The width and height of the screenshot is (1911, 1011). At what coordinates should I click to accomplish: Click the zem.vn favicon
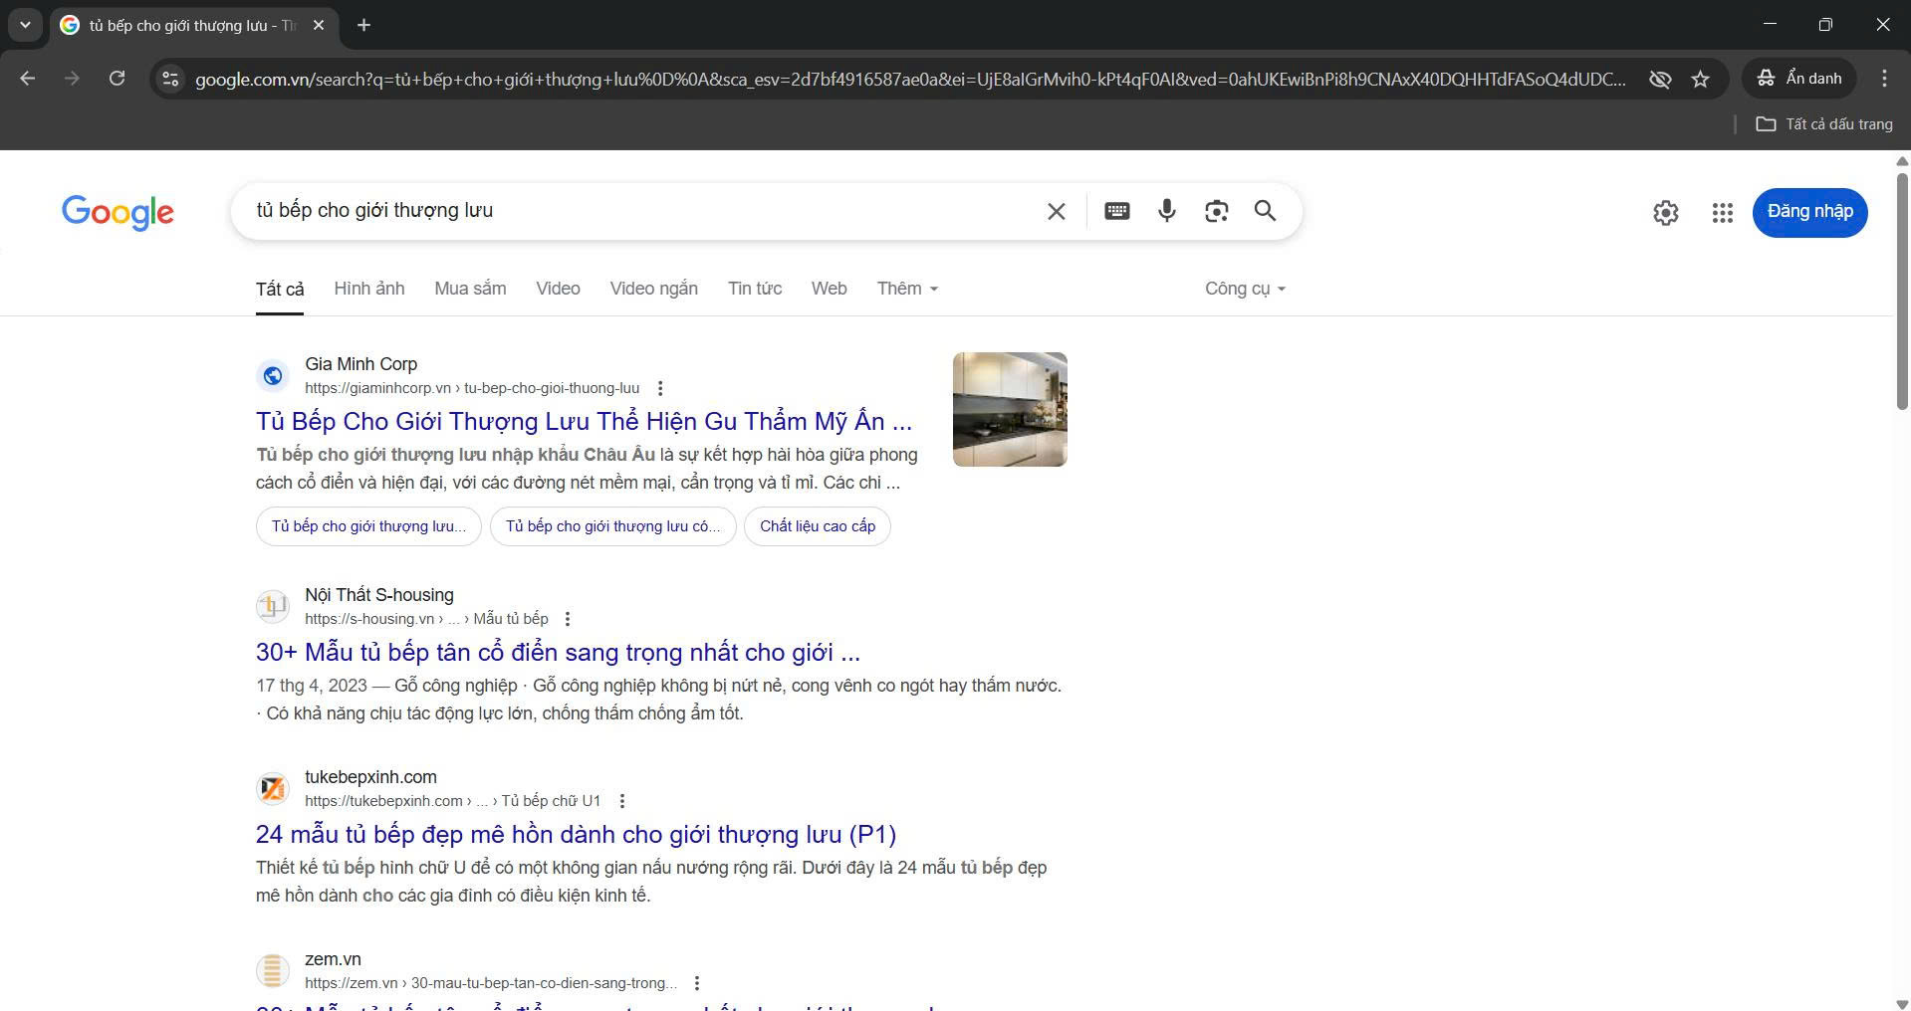coord(273,970)
